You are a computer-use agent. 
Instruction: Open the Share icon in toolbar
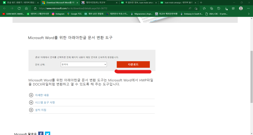coord(233,8)
